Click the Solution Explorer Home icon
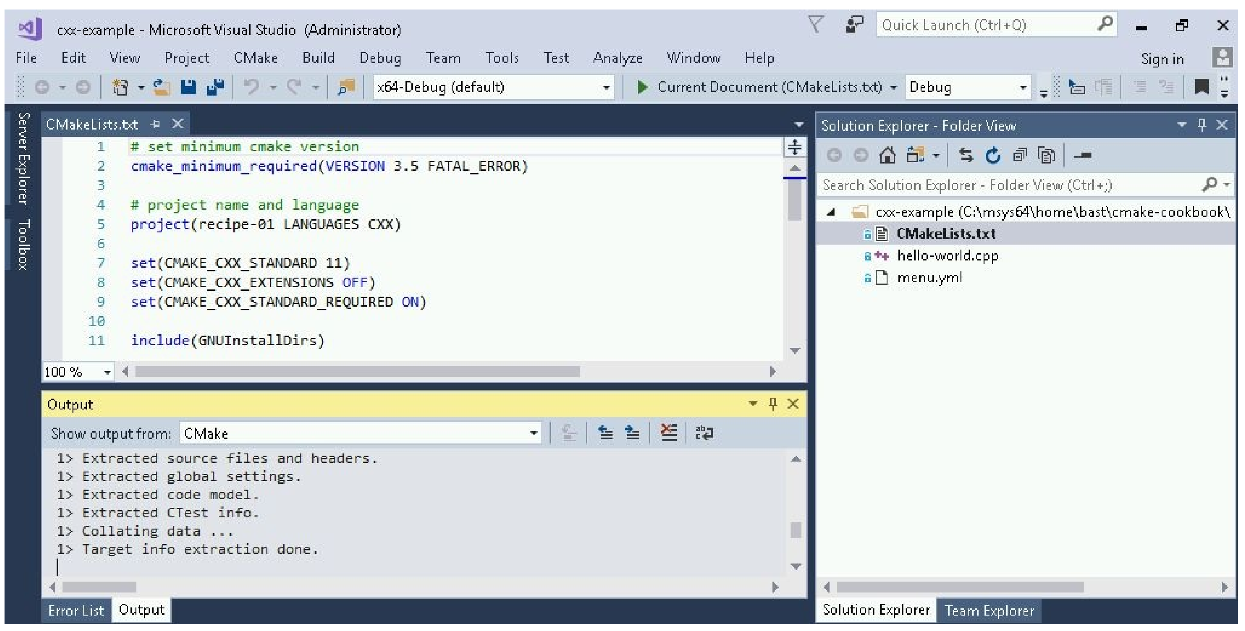Screen dimensions: 1245x631 888,155
